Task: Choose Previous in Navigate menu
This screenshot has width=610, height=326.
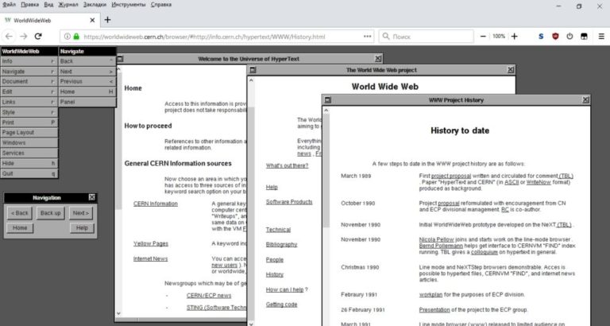Action: pos(87,81)
